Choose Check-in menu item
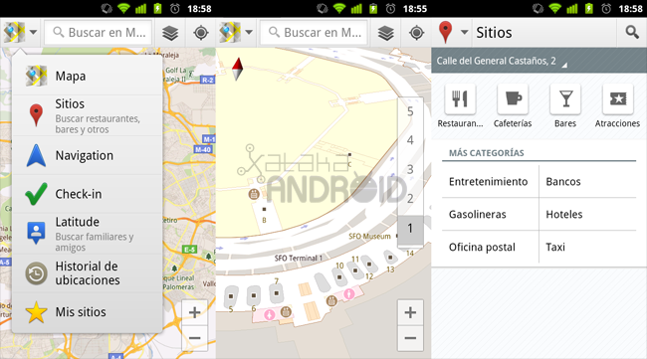 click(x=87, y=194)
